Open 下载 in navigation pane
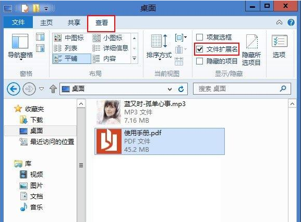The height and width of the screenshot is (222, 301). pyautogui.click(x=31, y=120)
